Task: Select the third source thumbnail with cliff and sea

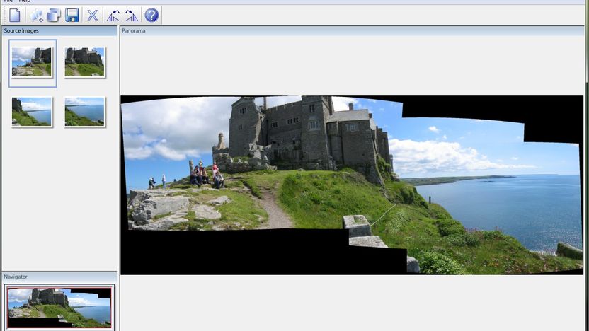Action: [32, 112]
